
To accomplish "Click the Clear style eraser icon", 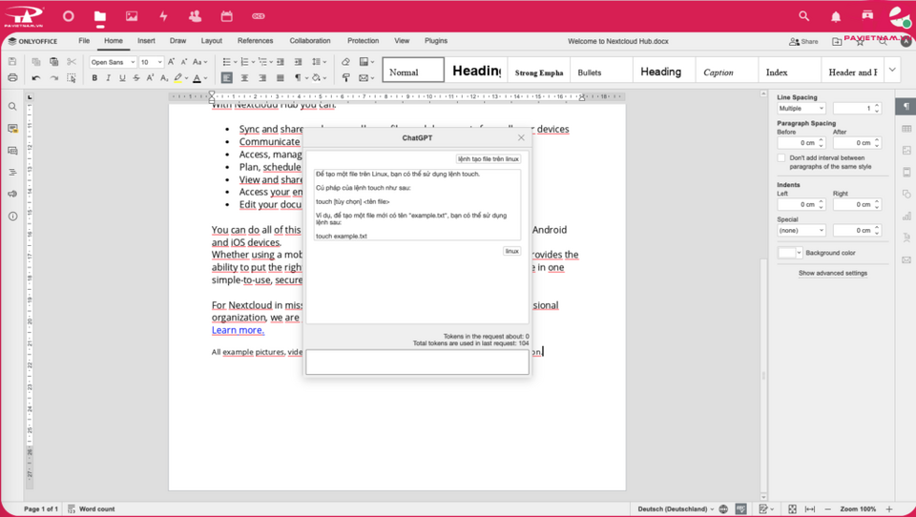I will (345, 62).
